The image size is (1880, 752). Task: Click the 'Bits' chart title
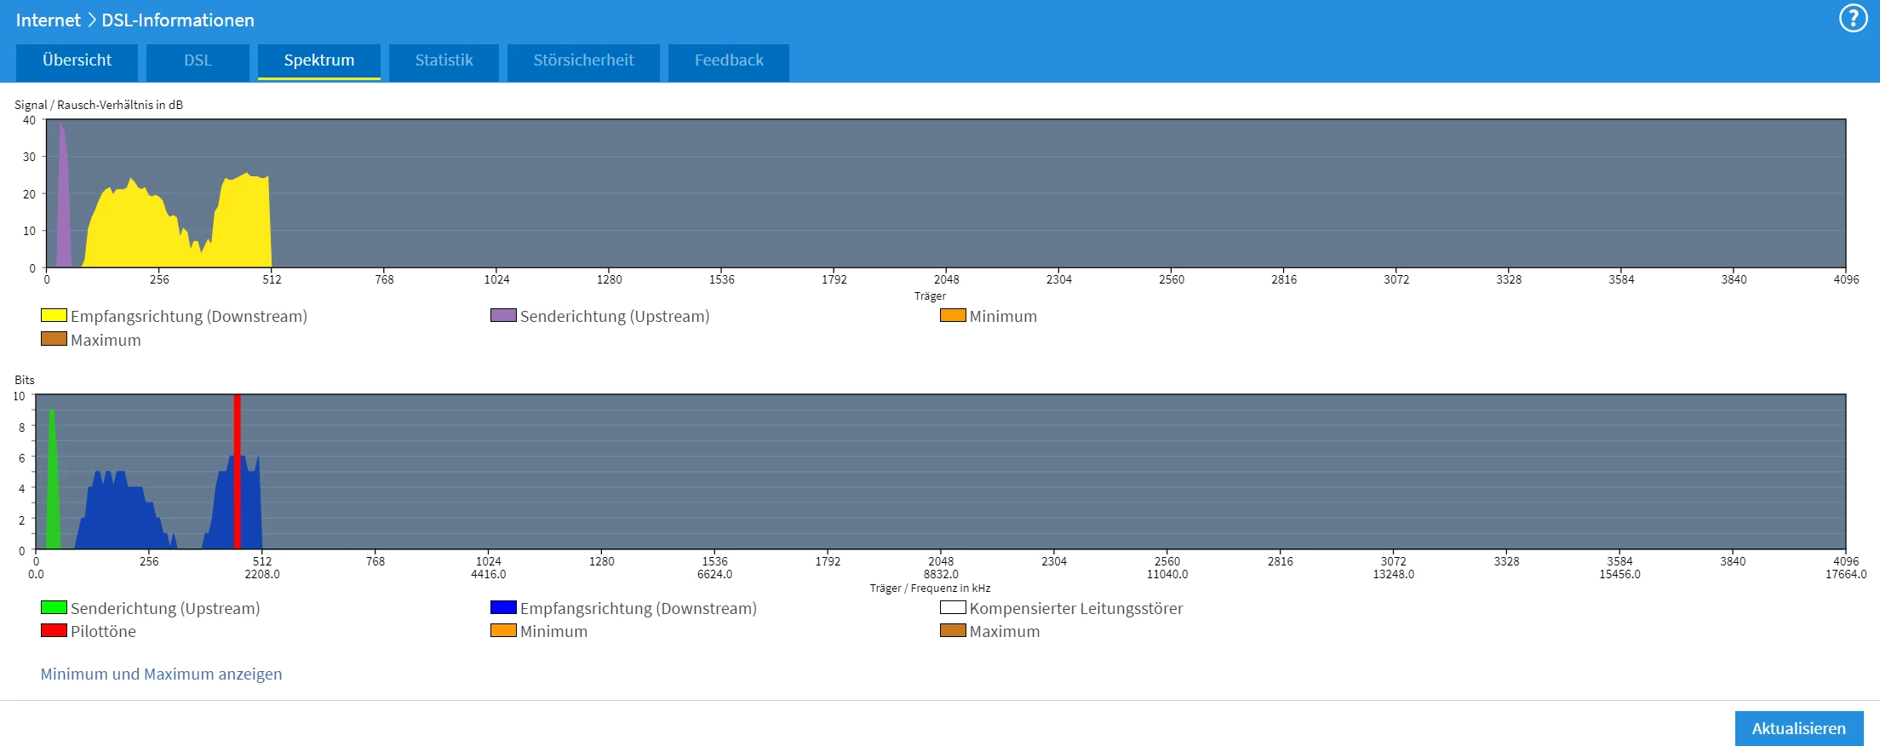point(25,380)
